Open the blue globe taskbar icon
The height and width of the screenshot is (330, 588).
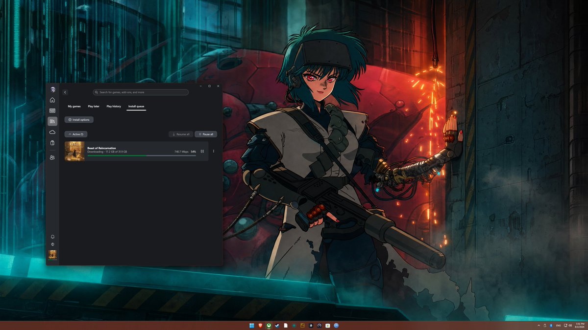(x=336, y=326)
